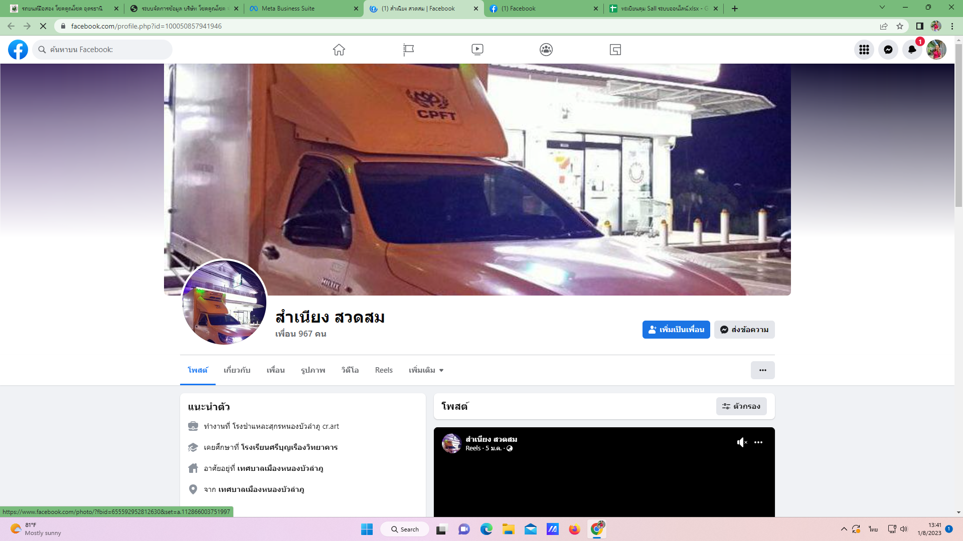The image size is (963, 541).
Task: Open the Groups icon
Action: pos(546,50)
